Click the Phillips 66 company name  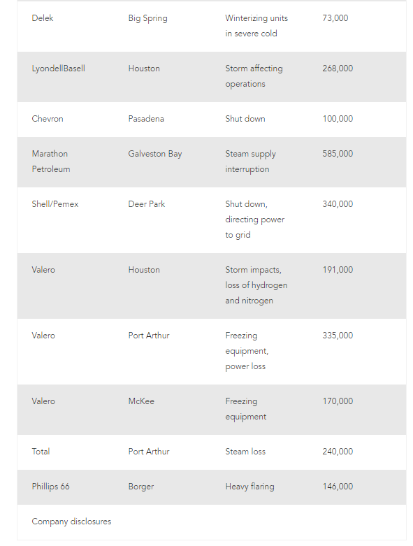[50, 487]
